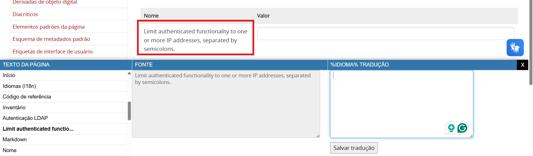Open Diacríticos settings link

pyautogui.click(x=25, y=14)
